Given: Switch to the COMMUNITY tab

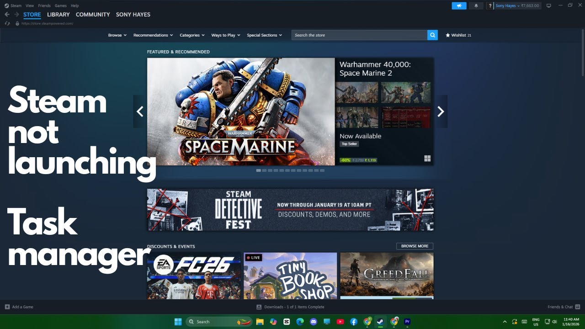Looking at the screenshot, I should tap(93, 15).
